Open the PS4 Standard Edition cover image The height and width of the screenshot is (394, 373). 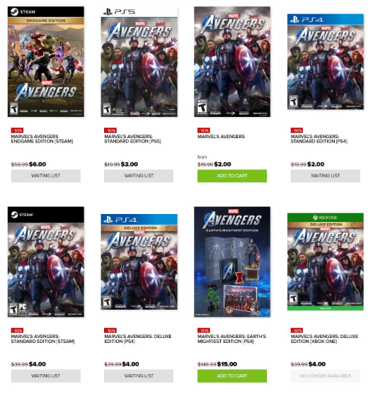tap(326, 62)
